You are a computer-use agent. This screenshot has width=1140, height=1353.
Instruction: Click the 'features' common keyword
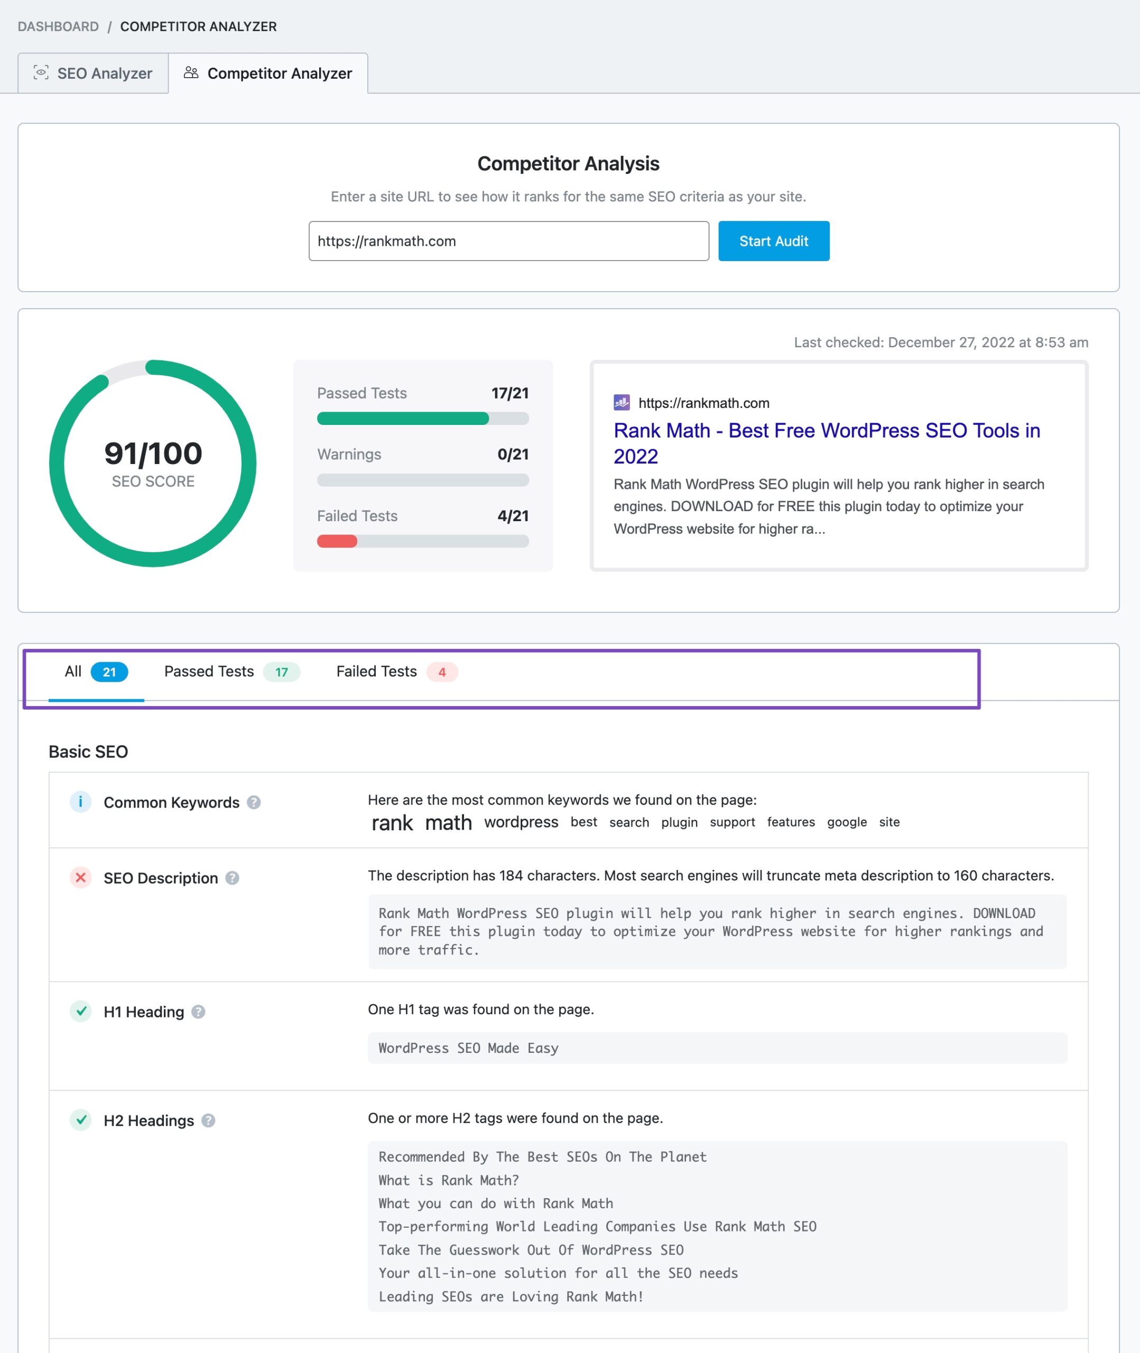791,822
